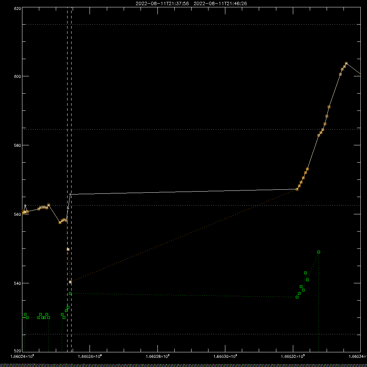367x367 pixels.
Task: Click the x-axis label 1.66024×10⁹
Action: pyautogui.click(x=22, y=356)
